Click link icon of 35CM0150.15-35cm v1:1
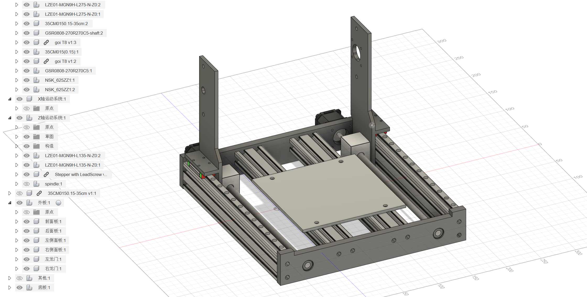Screen dimensions: 587x297 [39, 193]
